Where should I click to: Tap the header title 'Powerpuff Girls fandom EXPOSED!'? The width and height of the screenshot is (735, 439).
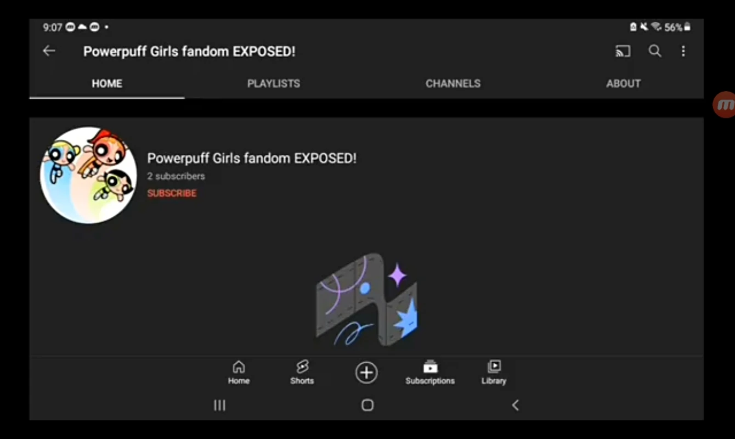pos(189,51)
